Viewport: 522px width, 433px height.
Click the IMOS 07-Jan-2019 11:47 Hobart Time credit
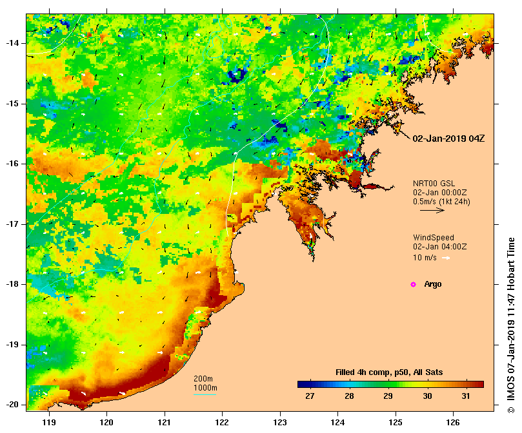tap(511, 325)
